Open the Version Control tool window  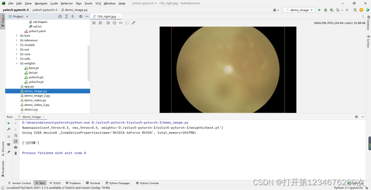pyautogui.click(x=19, y=183)
